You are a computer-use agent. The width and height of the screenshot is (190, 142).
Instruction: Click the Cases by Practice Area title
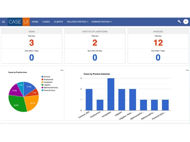coord(17,72)
